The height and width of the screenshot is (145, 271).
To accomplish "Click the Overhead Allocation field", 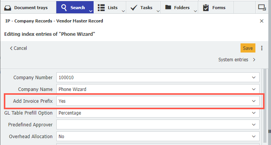I will 158,136.
